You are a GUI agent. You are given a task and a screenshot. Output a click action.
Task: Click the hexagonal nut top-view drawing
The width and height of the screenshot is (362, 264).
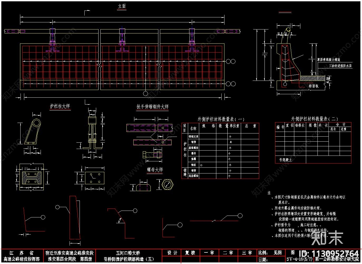coord(167,185)
